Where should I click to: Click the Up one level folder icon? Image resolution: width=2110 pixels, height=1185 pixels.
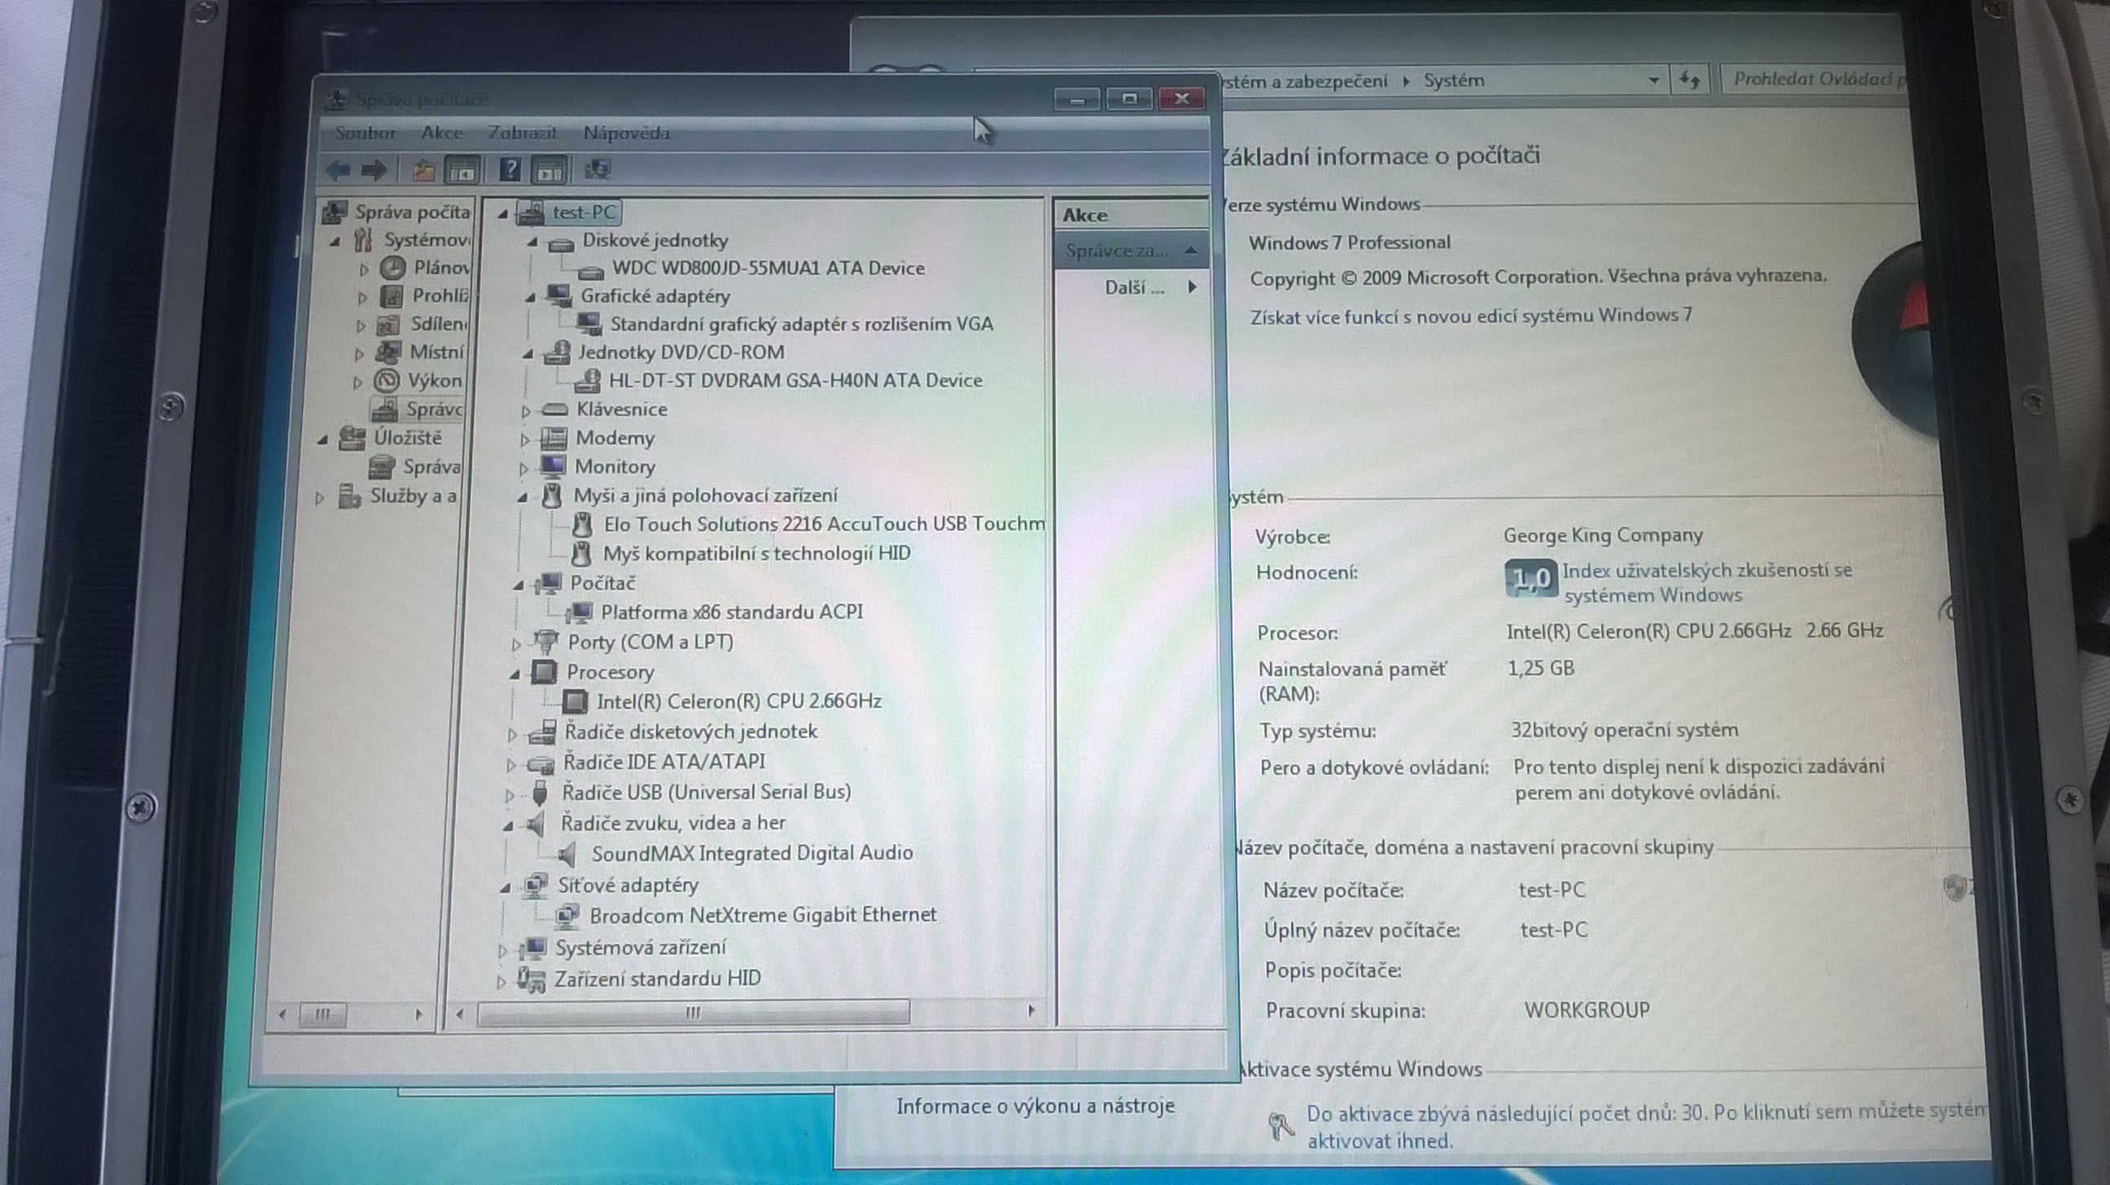(422, 169)
